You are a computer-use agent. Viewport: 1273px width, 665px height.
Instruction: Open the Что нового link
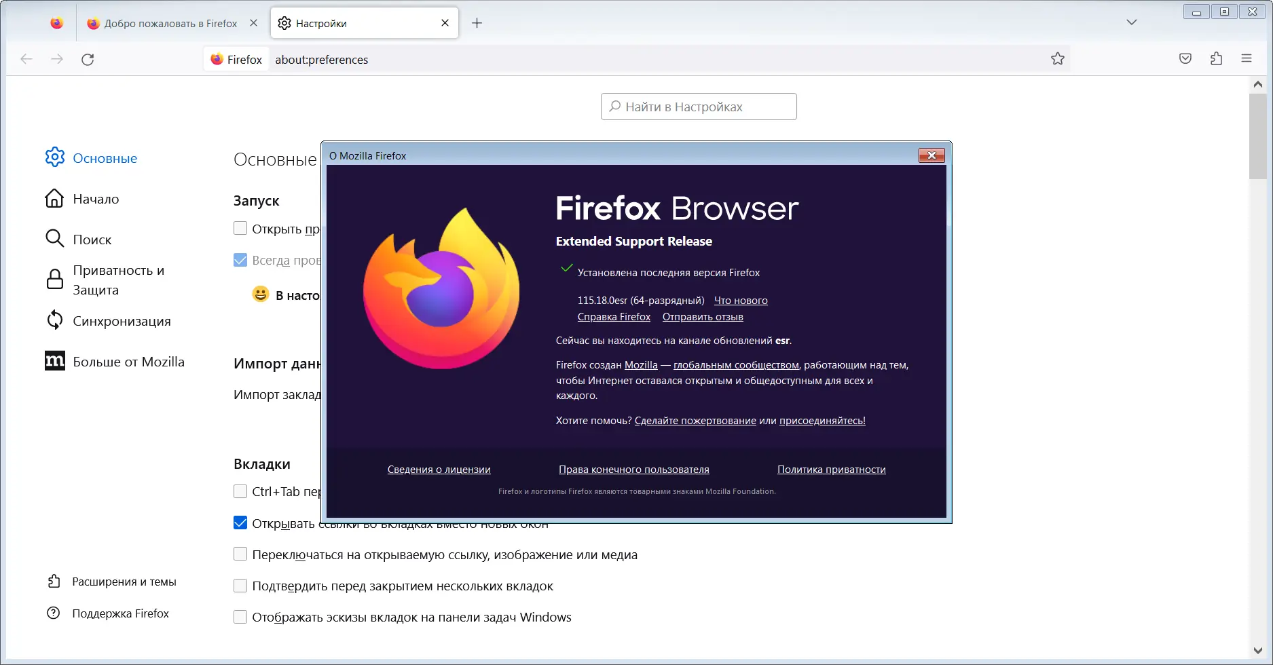click(x=741, y=301)
